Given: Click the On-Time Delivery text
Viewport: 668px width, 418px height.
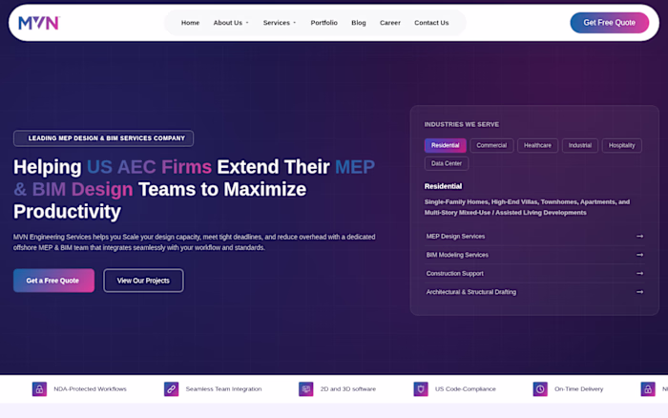Looking at the screenshot, I should point(578,389).
